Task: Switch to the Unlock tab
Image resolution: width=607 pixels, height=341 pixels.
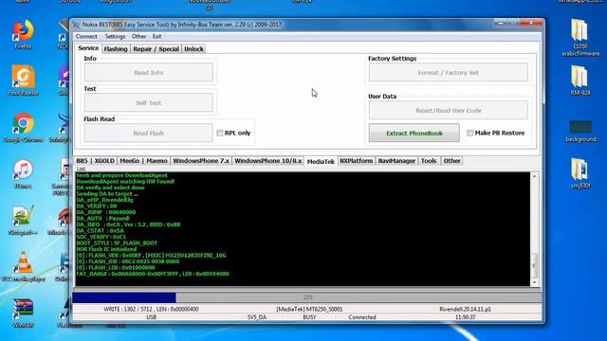Action: point(193,49)
